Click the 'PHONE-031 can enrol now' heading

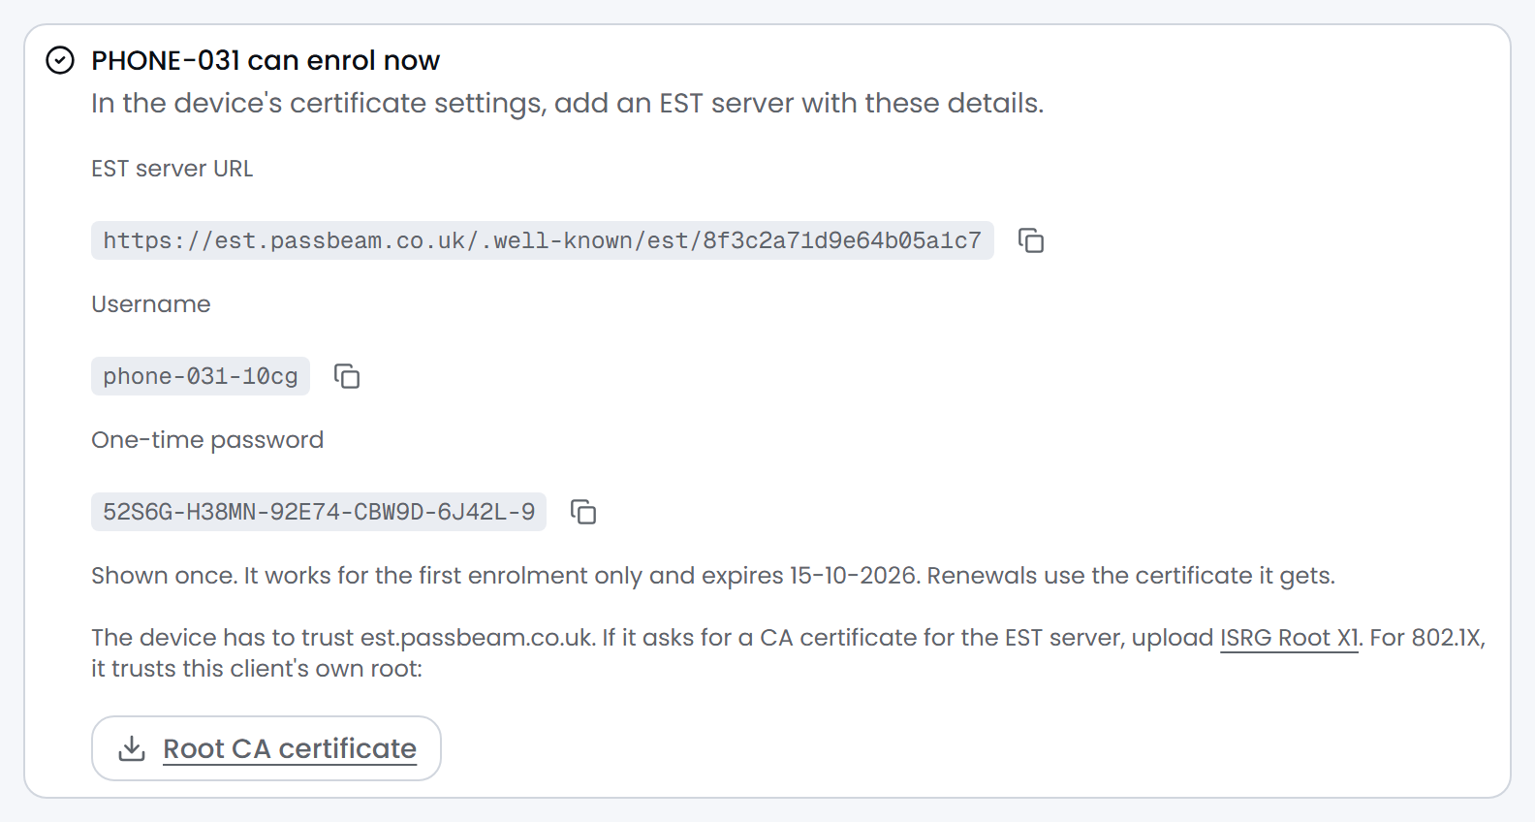click(266, 60)
